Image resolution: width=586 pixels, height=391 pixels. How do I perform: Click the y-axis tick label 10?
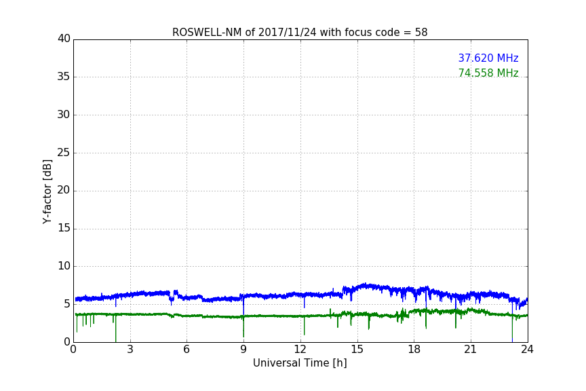point(64,266)
